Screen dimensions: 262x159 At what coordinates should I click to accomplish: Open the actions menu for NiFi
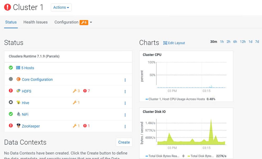click(x=125, y=115)
